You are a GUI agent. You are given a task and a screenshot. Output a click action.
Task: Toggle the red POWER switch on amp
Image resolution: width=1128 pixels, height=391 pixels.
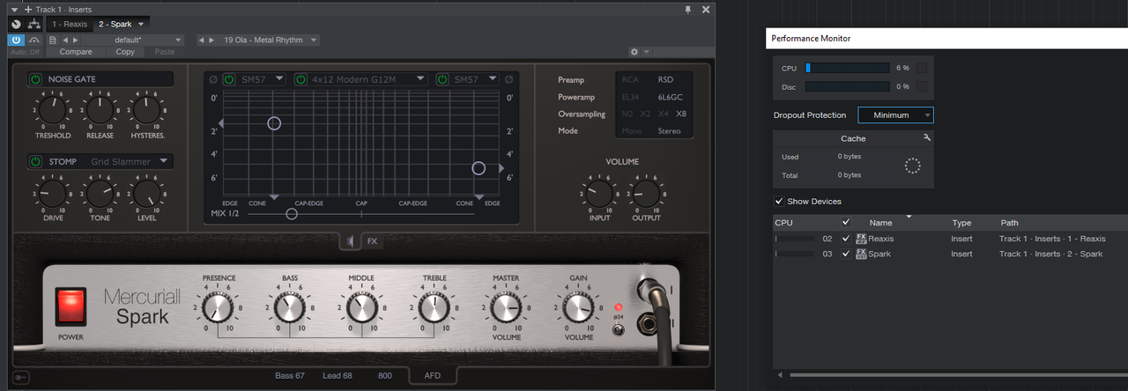pyautogui.click(x=71, y=307)
